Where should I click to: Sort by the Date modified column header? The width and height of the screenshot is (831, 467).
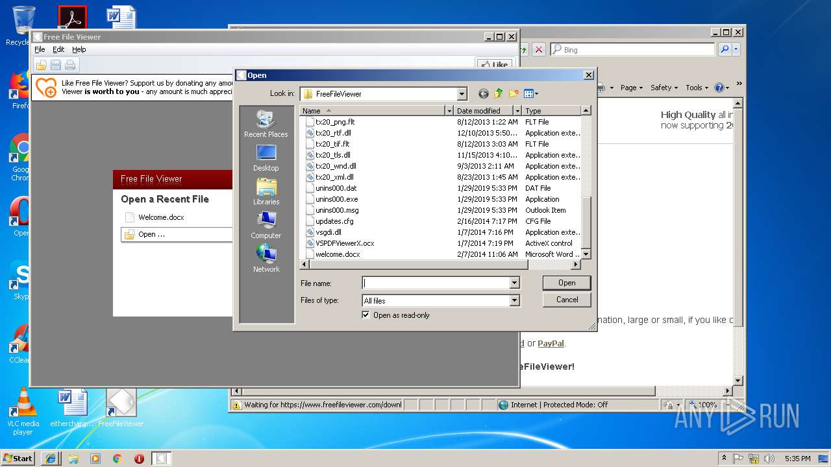pos(484,111)
